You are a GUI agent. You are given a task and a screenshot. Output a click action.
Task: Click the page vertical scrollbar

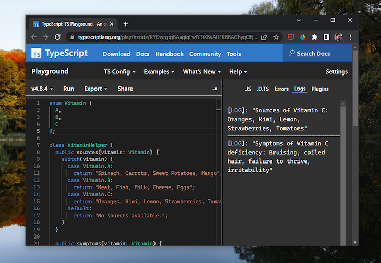click(355, 88)
